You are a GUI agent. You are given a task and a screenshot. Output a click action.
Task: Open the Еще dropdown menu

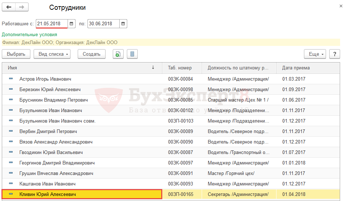(x=315, y=54)
